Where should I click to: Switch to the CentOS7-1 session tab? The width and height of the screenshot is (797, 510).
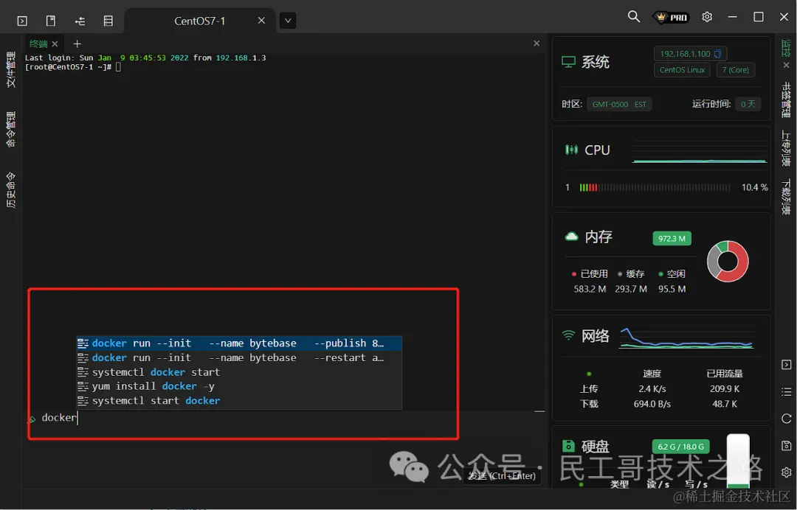pyautogui.click(x=199, y=21)
